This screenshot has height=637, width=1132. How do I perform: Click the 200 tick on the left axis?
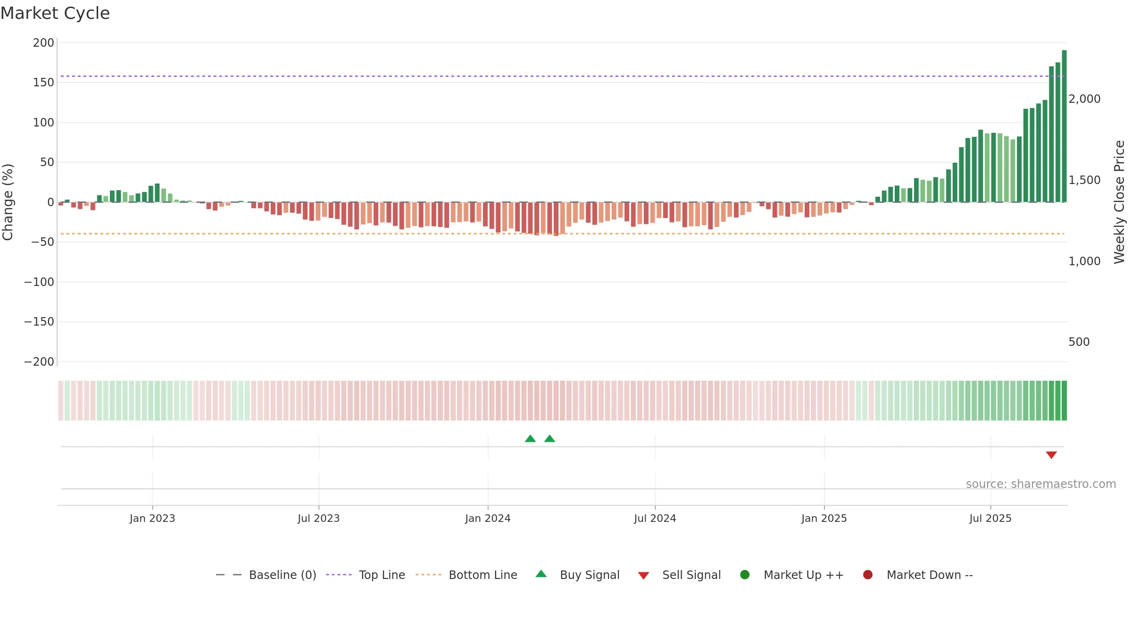click(43, 43)
